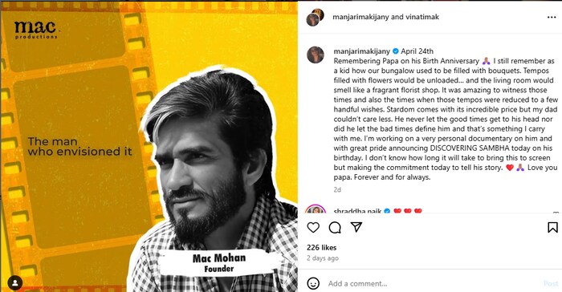
Task: Open the three-dot more options menu
Action: click(552, 17)
